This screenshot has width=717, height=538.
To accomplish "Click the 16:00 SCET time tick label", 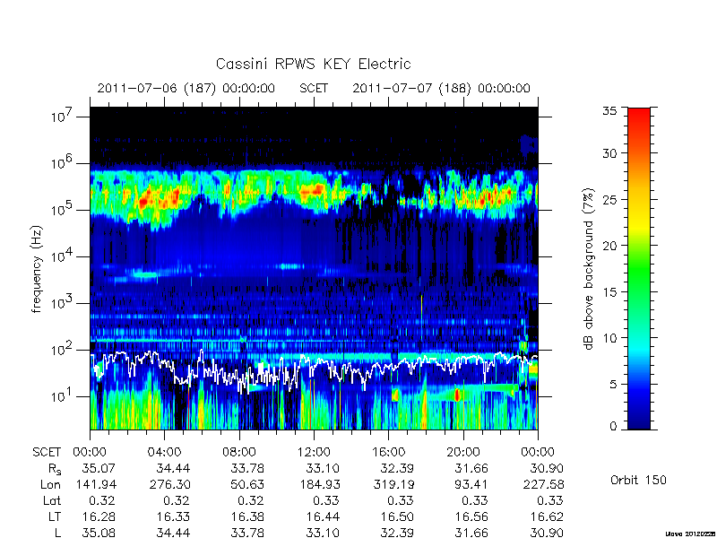I will coord(389,453).
